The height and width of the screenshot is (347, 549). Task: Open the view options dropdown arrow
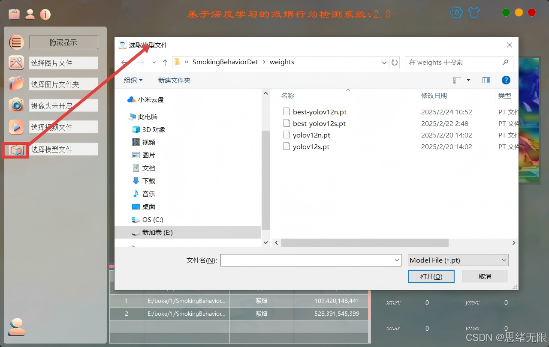click(468, 80)
